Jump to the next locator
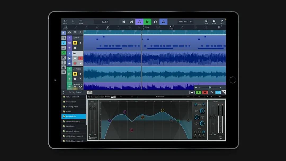The image size is (286, 161). coord(131,22)
